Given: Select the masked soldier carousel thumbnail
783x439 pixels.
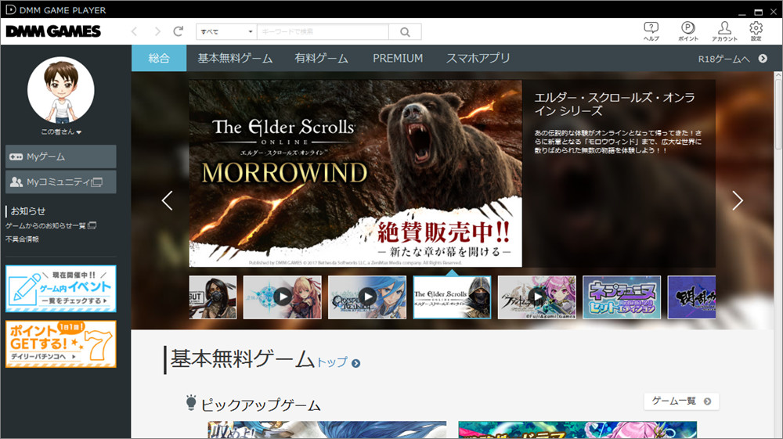Looking at the screenshot, I should point(213,297).
